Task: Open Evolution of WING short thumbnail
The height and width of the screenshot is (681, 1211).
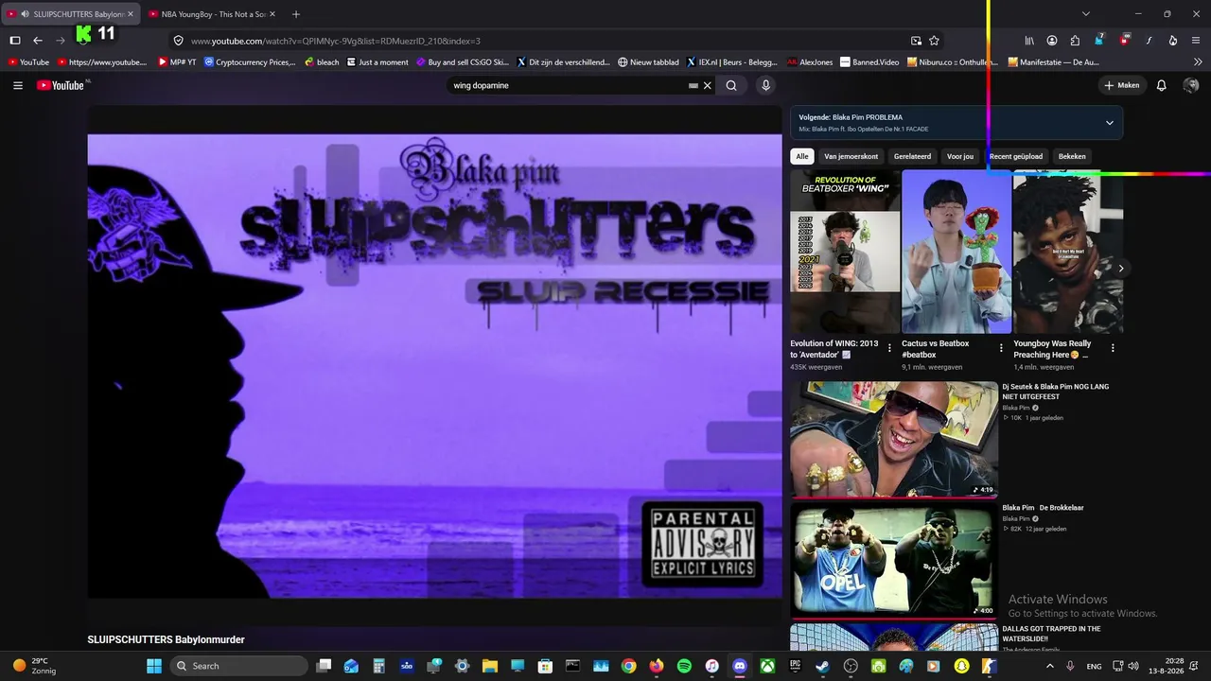Action: pyautogui.click(x=846, y=252)
